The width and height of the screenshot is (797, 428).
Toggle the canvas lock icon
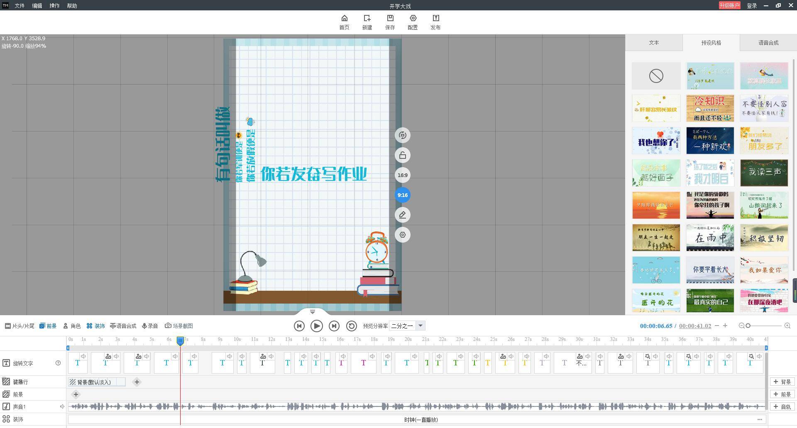pyautogui.click(x=402, y=155)
